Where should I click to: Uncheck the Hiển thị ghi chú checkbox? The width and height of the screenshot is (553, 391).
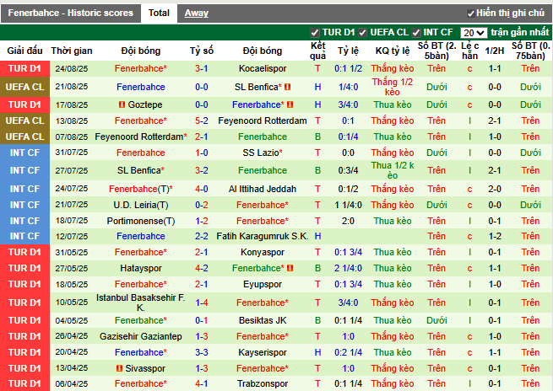470,13
